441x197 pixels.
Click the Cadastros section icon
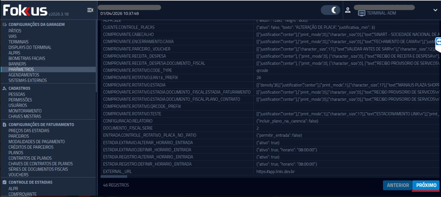point(4,88)
